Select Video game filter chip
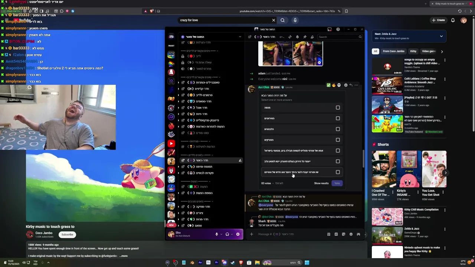475x267 pixels. point(429,51)
